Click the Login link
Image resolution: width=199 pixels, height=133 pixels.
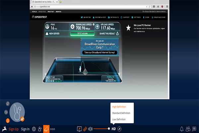pos(146,17)
